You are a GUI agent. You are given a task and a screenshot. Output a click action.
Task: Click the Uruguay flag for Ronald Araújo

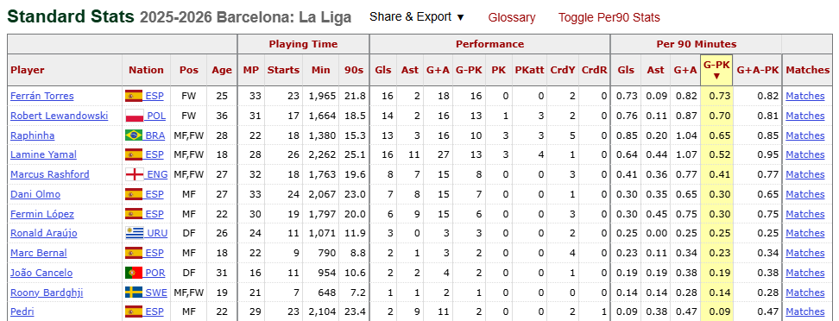134,233
